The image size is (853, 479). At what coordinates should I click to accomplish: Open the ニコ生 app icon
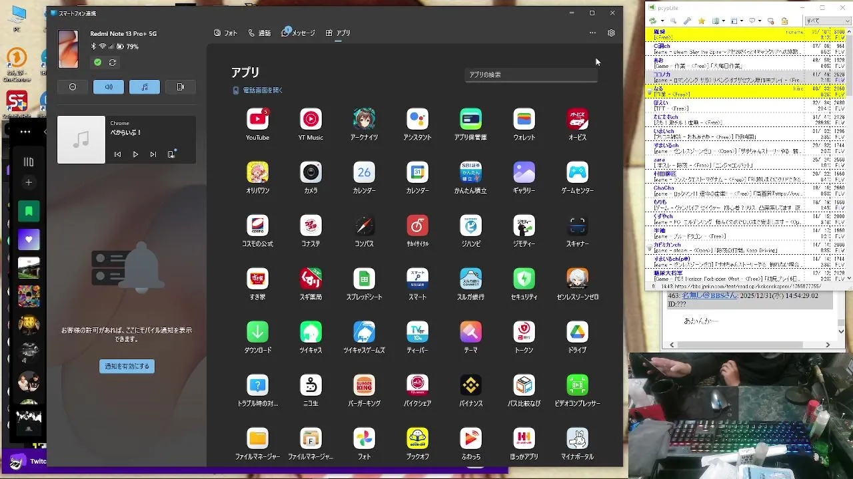(311, 385)
